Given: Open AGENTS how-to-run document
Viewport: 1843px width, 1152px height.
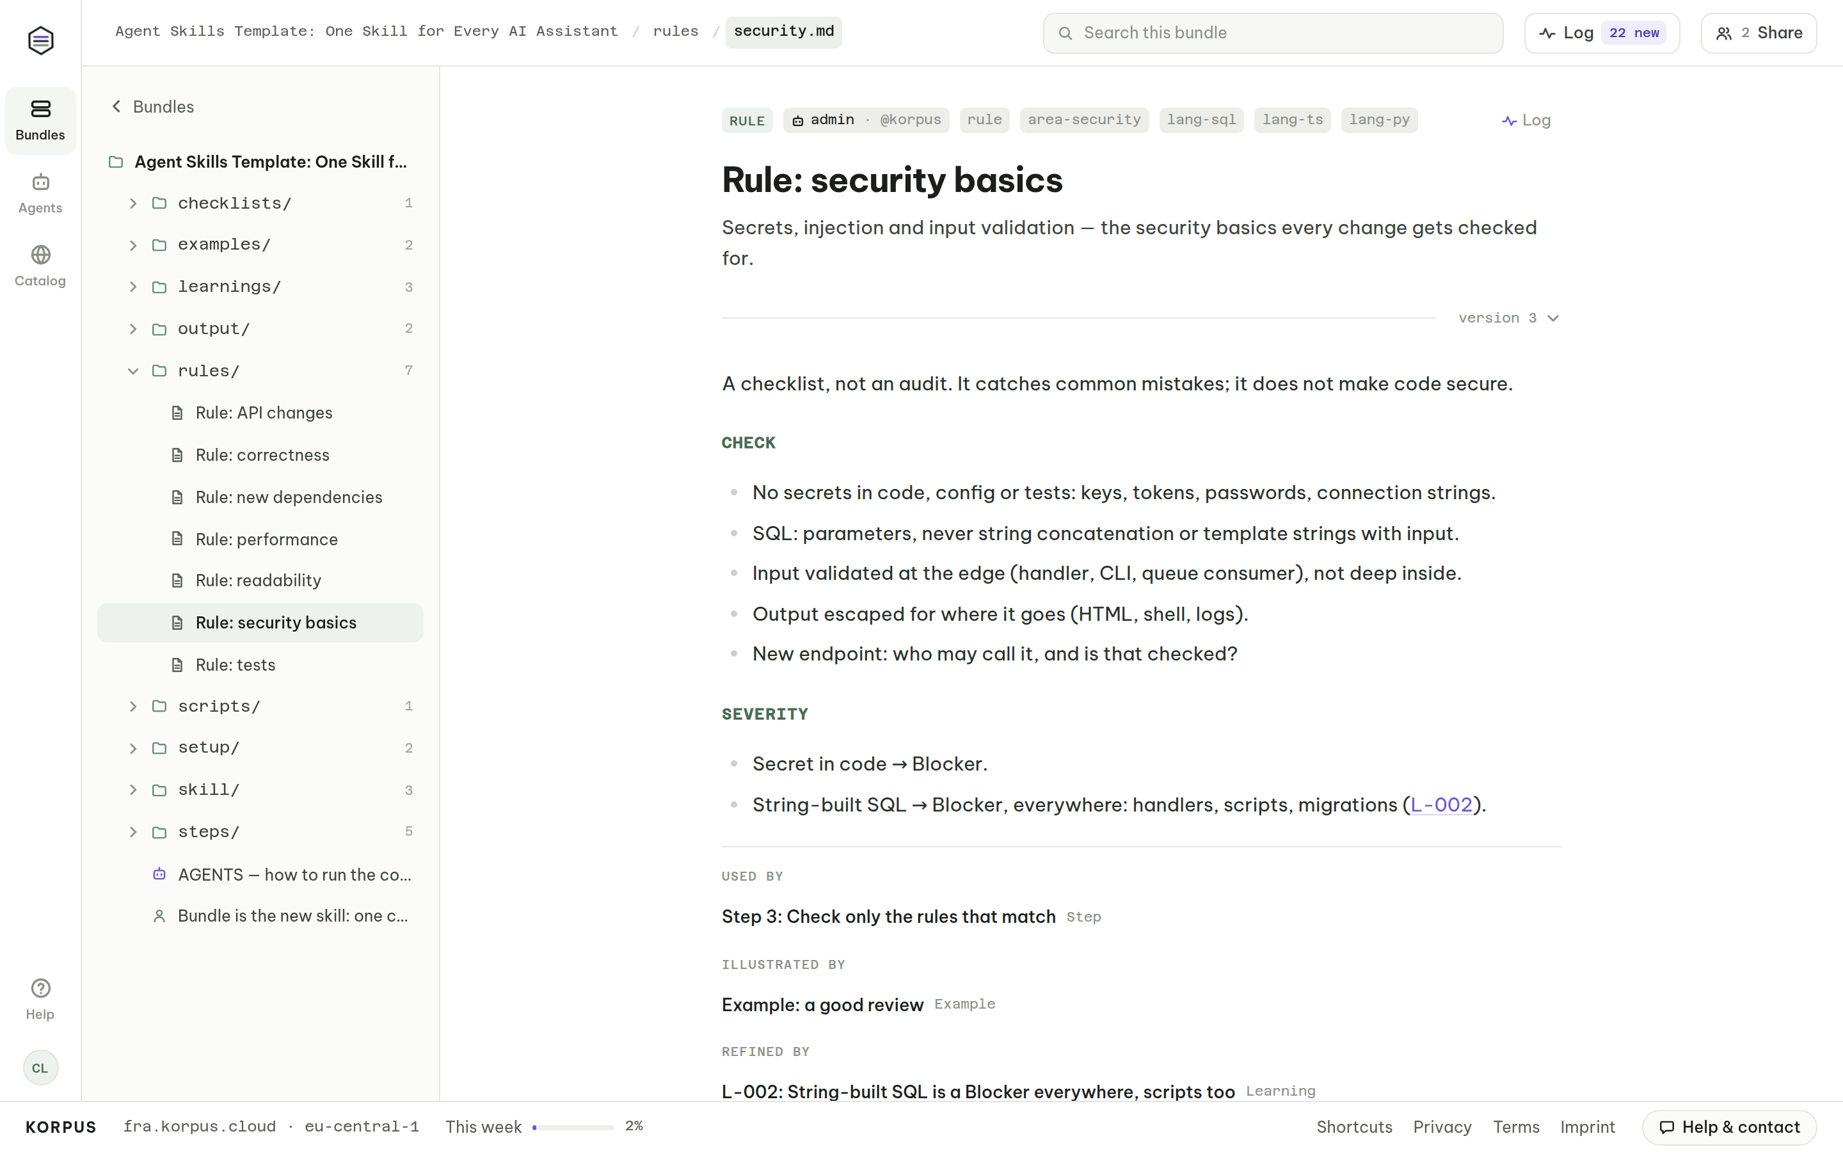Looking at the screenshot, I should pyautogui.click(x=260, y=875).
